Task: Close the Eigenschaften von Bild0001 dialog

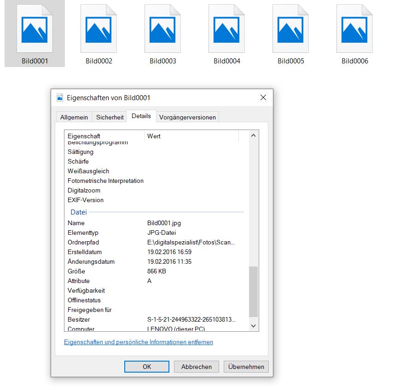Action: [263, 97]
